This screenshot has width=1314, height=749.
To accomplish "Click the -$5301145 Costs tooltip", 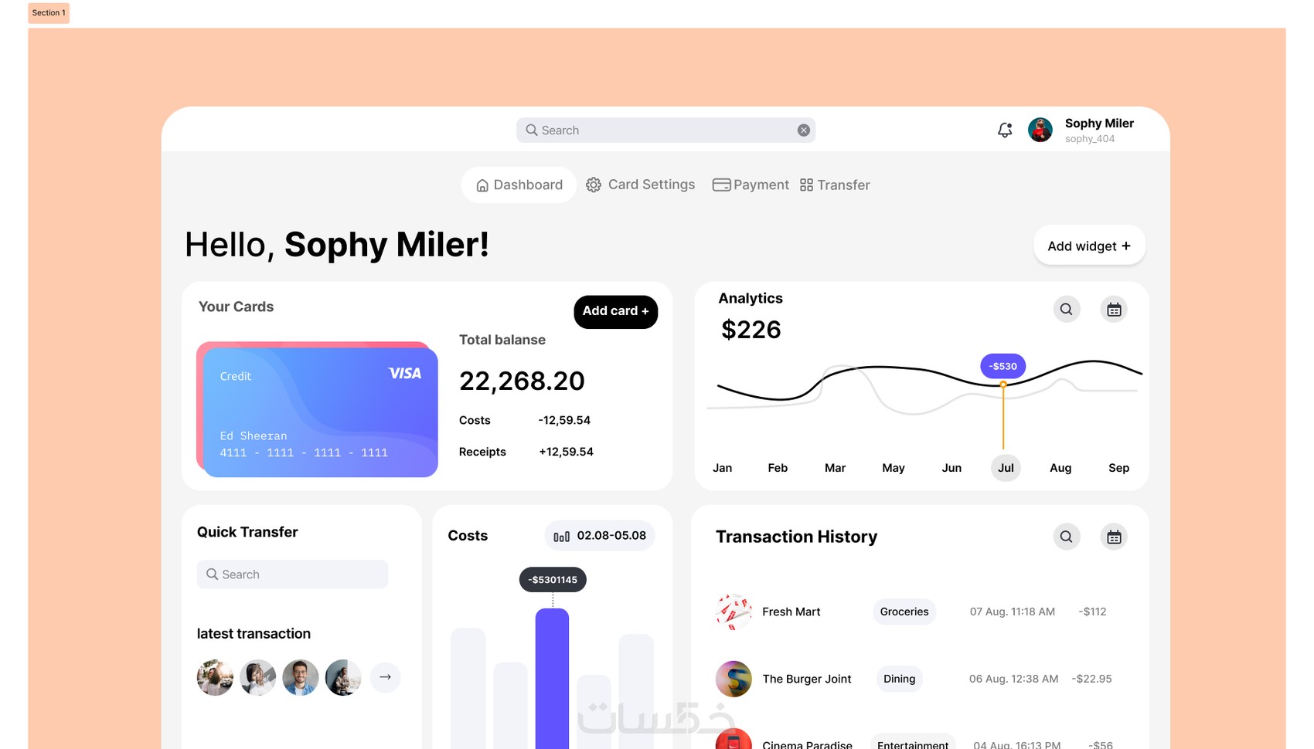I will (553, 580).
